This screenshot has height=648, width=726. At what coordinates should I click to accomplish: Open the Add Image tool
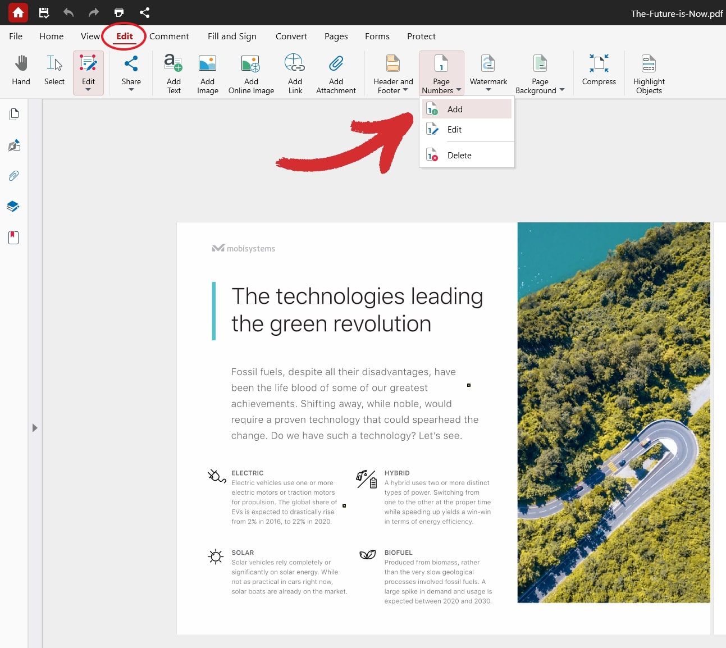coord(207,72)
